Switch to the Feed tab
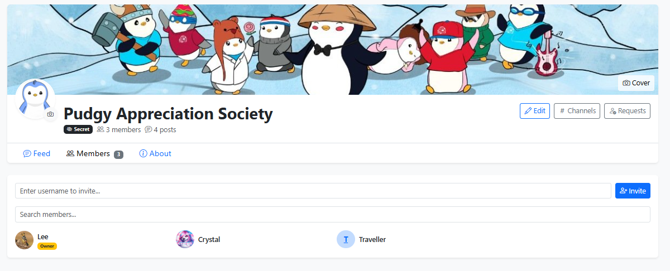 [37, 153]
